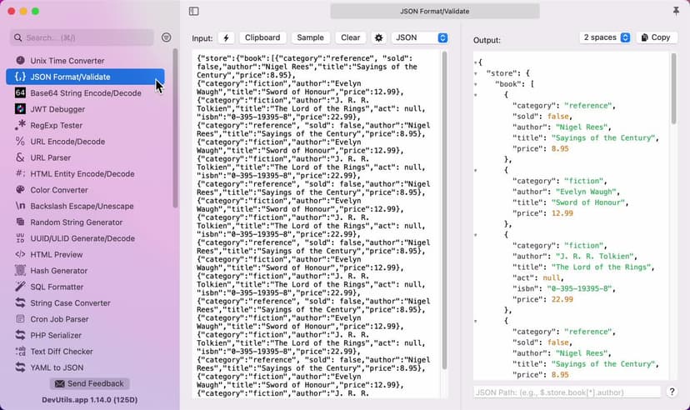Open the sidebar filter options icon
Viewport: 690px width, 410px height.
[166, 37]
